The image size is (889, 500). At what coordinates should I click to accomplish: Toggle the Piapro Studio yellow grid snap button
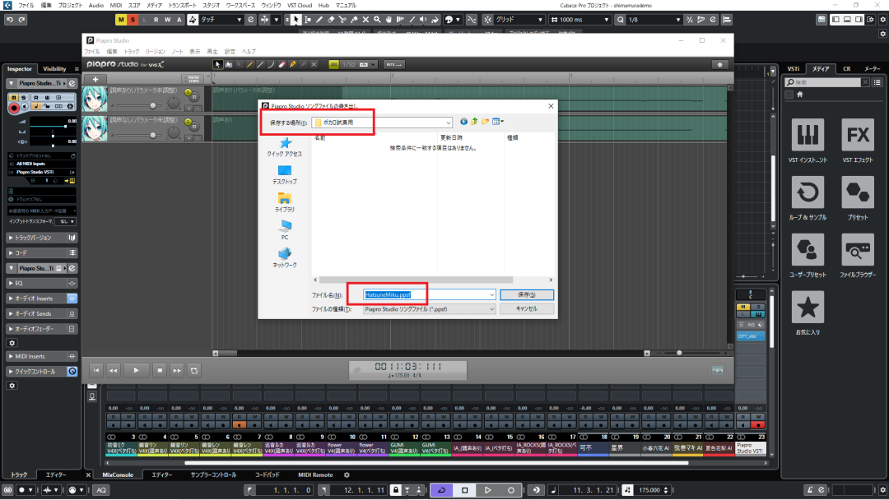tap(333, 64)
